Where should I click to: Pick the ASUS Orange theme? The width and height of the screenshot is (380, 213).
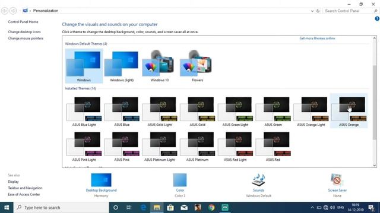(349, 111)
